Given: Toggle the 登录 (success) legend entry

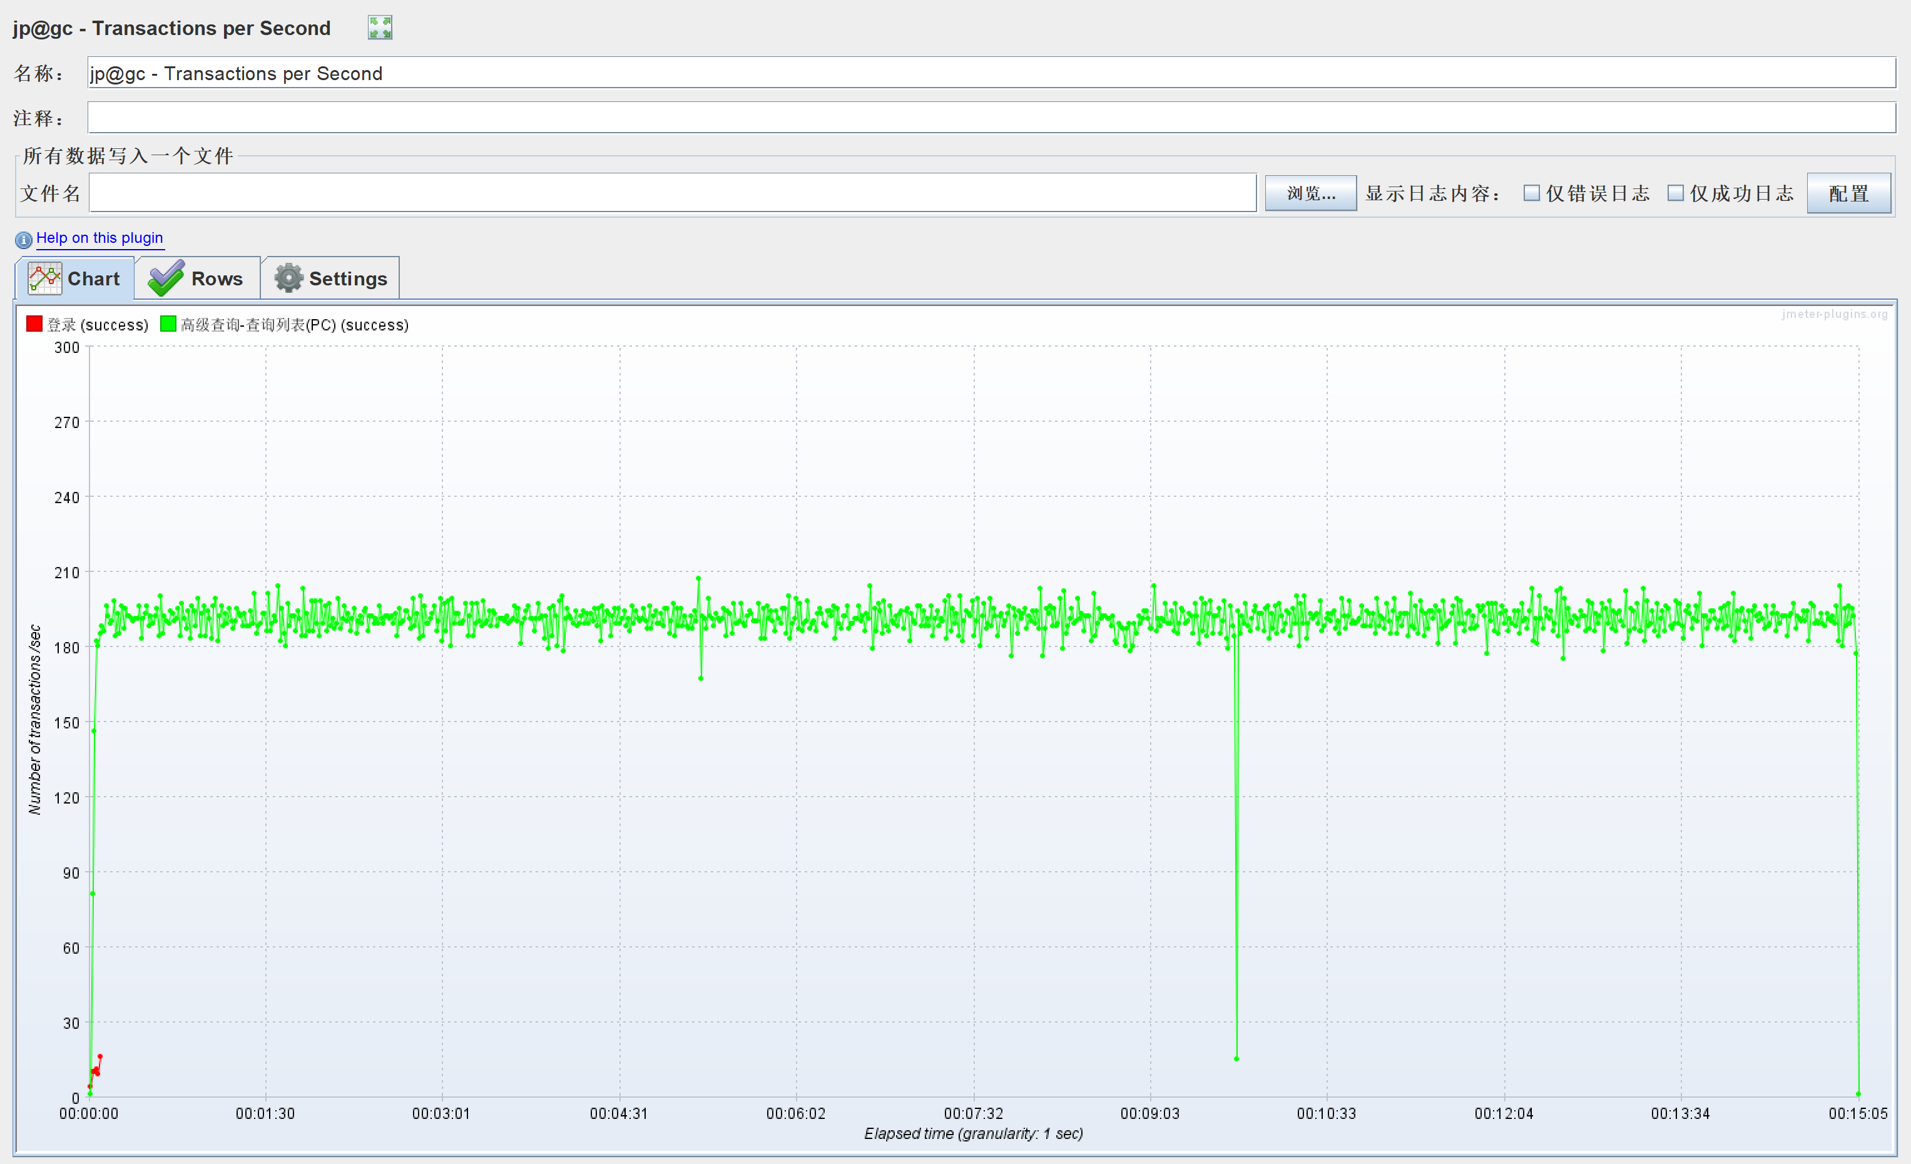Looking at the screenshot, I should (x=96, y=324).
